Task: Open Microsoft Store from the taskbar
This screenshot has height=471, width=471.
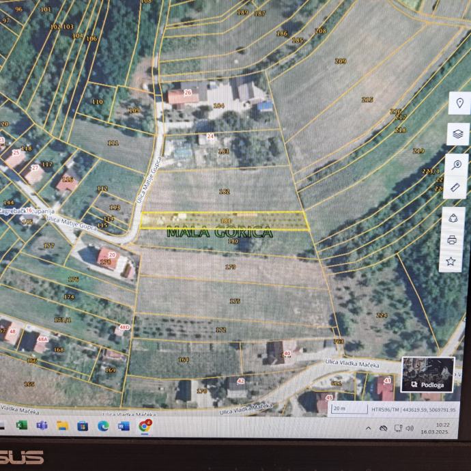Action: tap(83, 426)
